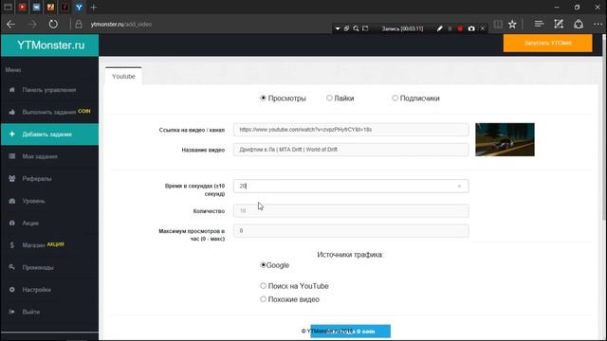The height and width of the screenshot is (341, 607).
Task: Click the orange Запустить YTClient button
Action: (x=548, y=43)
